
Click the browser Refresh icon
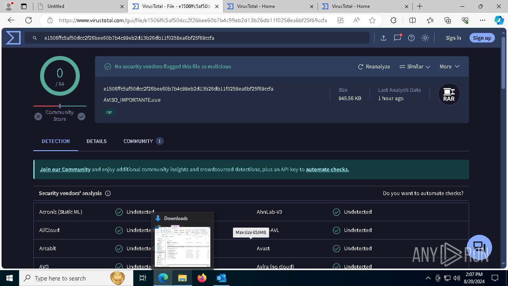tap(29, 20)
